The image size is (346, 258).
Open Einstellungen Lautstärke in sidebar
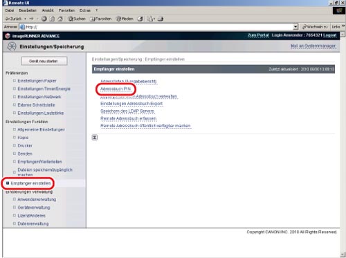coord(41,113)
